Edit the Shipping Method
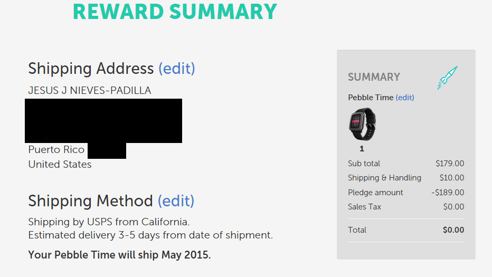The height and width of the screenshot is (277, 492). (176, 201)
